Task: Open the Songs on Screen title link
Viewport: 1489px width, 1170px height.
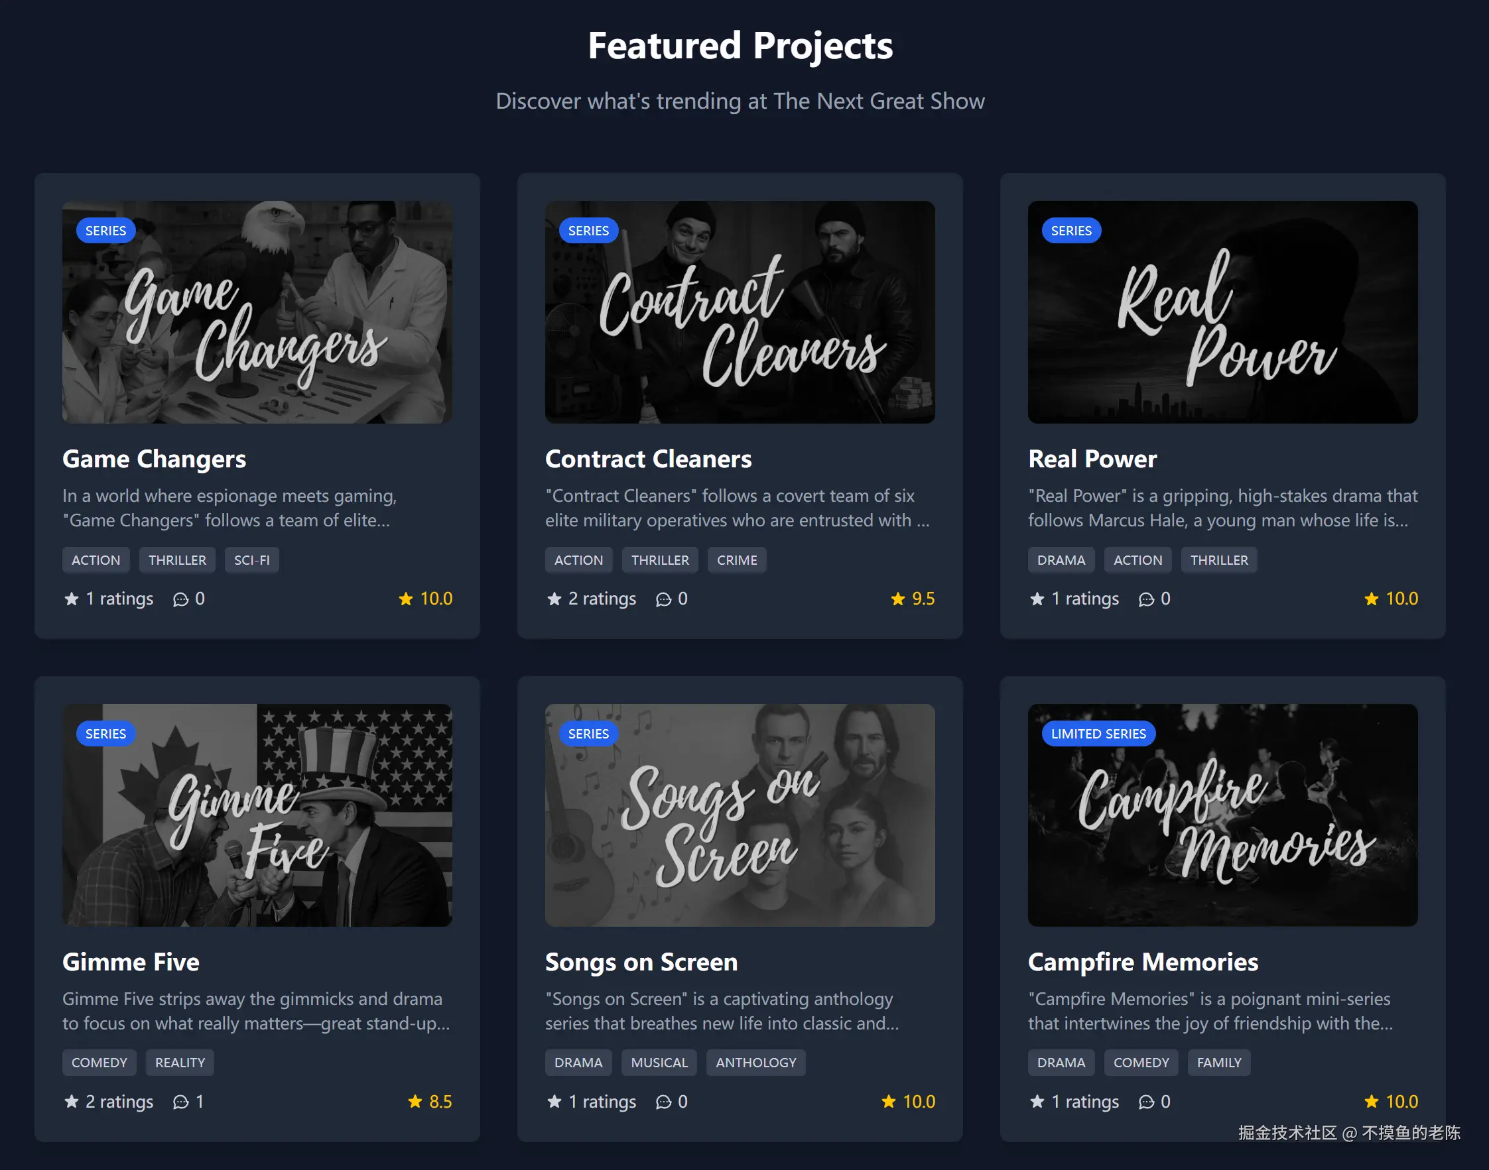Action: click(641, 962)
